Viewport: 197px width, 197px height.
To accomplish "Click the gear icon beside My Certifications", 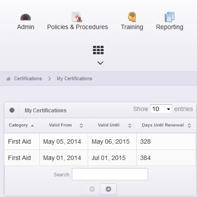I will coord(12,110).
